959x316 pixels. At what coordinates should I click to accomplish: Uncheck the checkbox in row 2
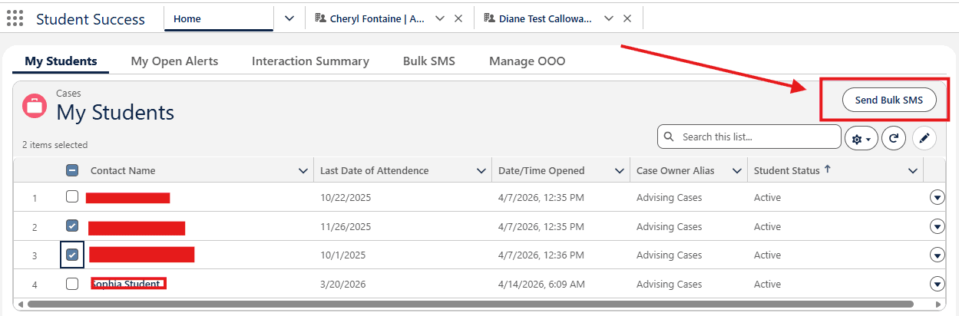tap(72, 225)
